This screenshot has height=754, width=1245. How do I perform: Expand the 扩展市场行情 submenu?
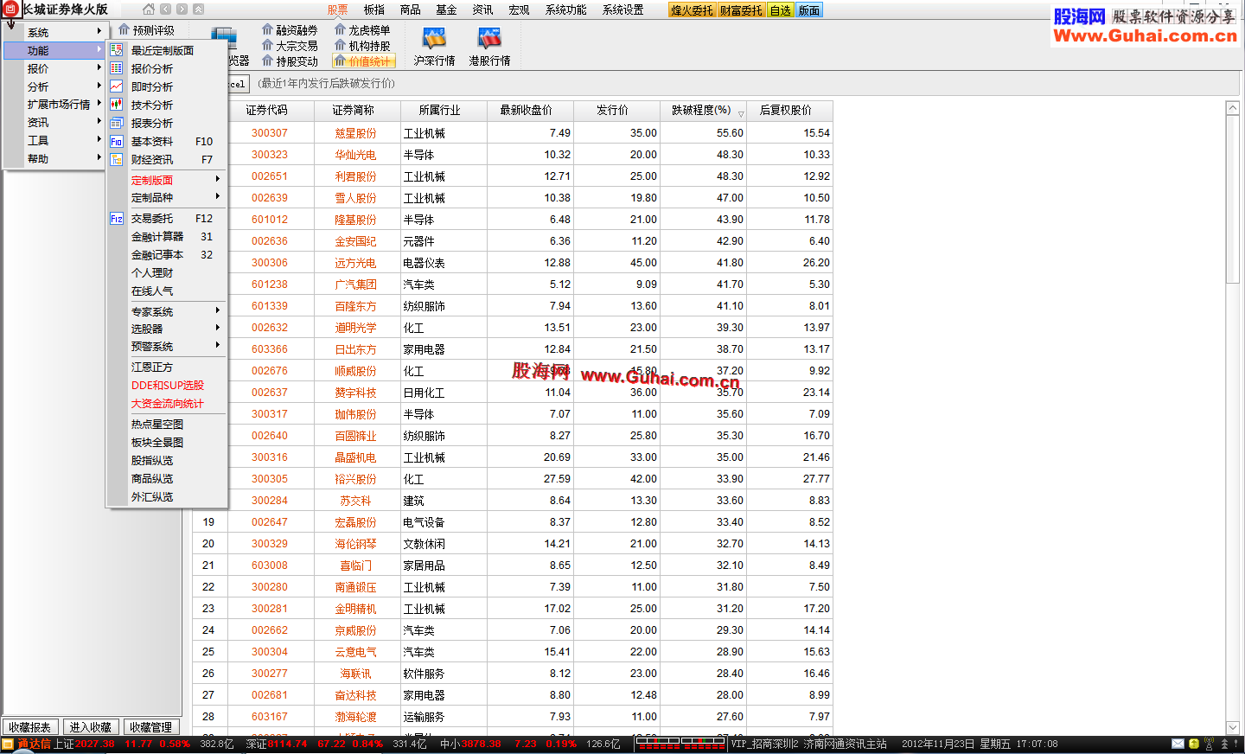(54, 105)
